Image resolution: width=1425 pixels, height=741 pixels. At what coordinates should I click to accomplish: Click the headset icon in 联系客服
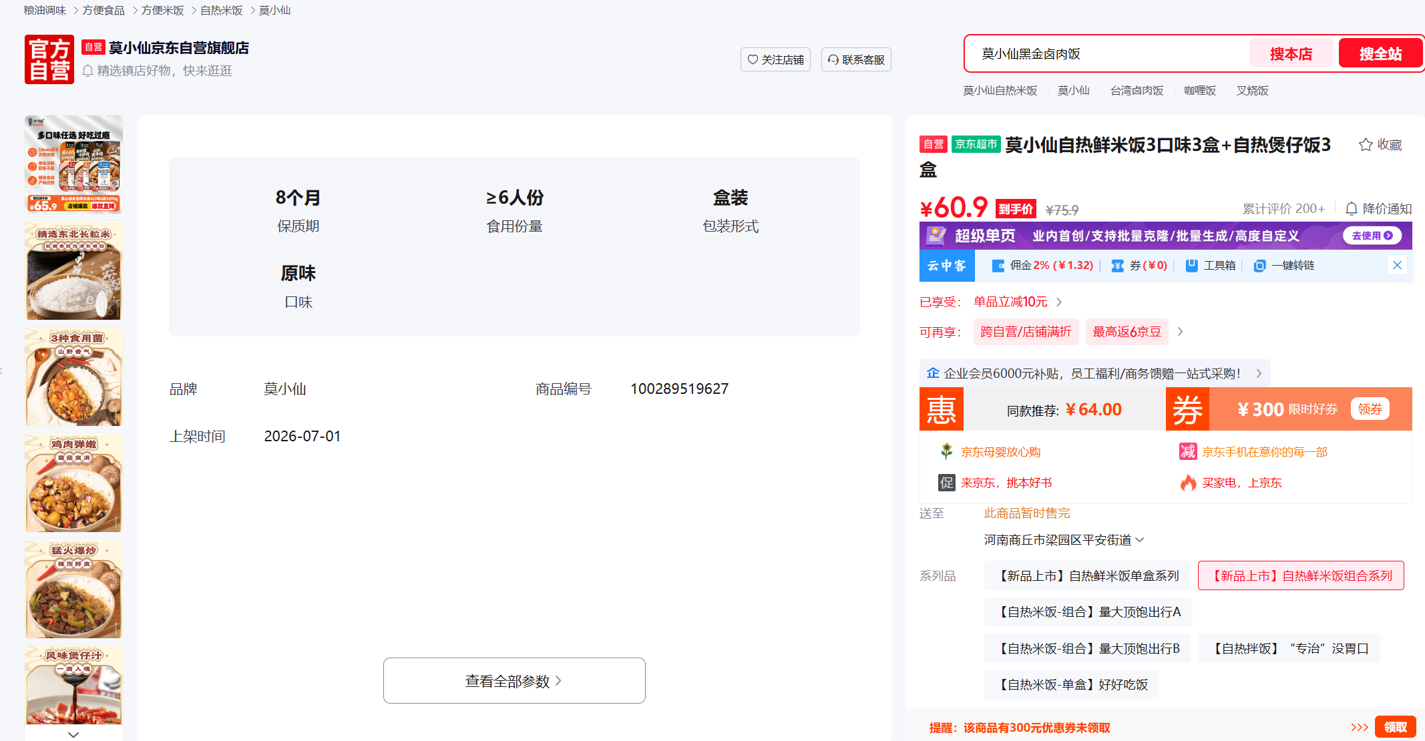tap(833, 59)
